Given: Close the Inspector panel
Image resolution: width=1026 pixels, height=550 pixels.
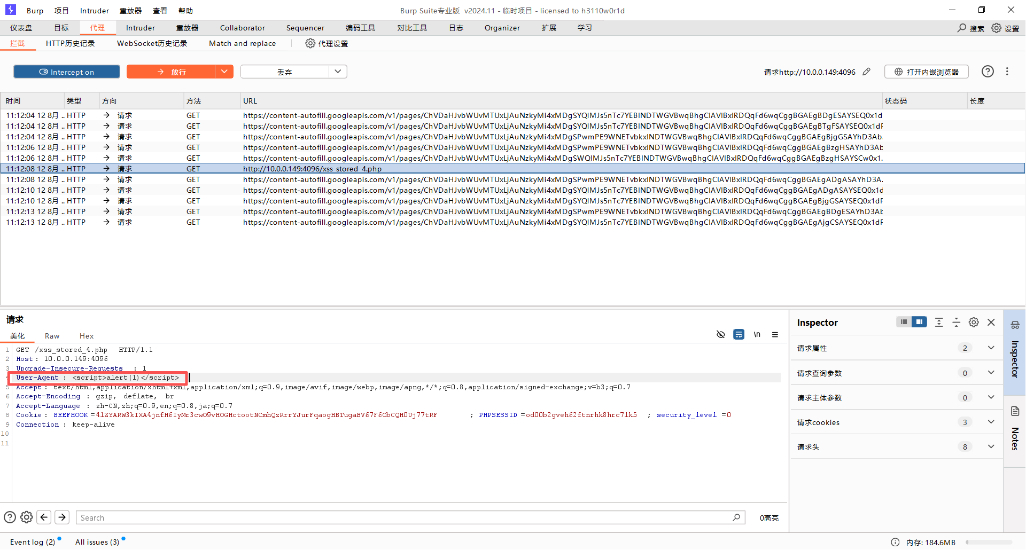Looking at the screenshot, I should click(991, 322).
